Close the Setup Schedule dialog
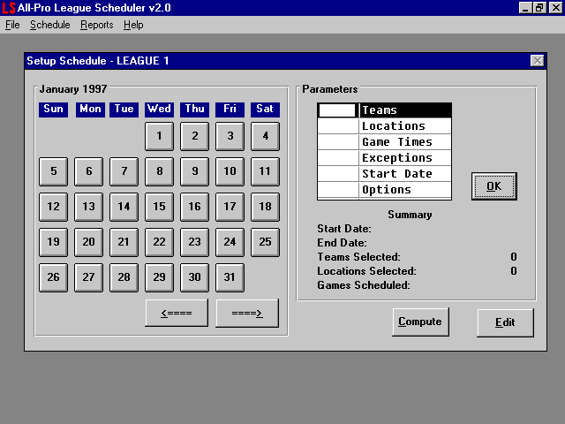Screen dimensions: 565x424 537,61
